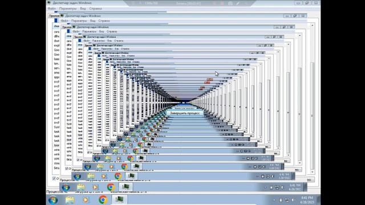The height and width of the screenshot is (205, 365).
Task: Toggle show-all-users checkbox in outermost Task Manager
Action: [x=54, y=178]
